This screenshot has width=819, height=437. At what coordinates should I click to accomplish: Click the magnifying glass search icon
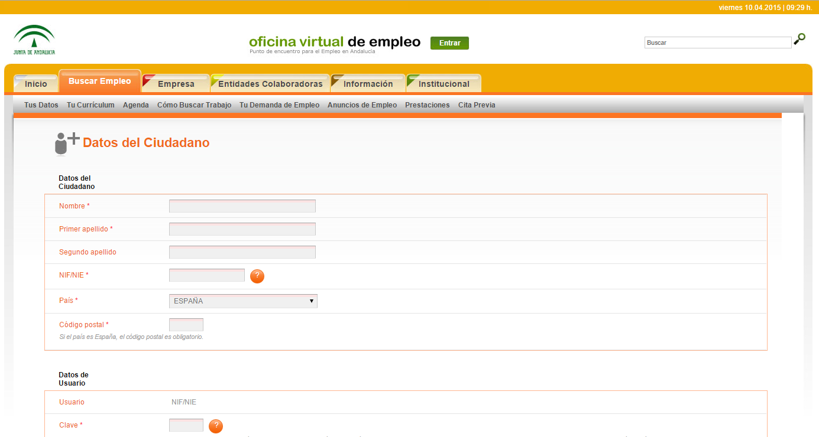click(x=799, y=40)
